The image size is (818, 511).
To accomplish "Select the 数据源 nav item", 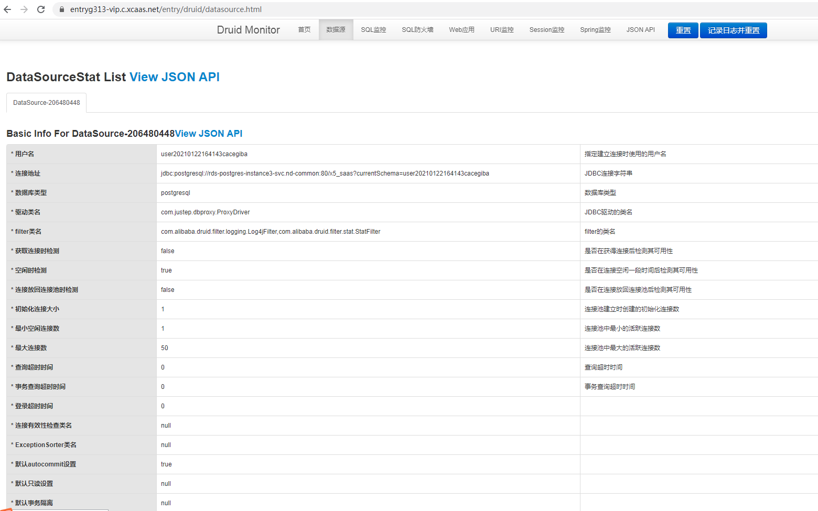I will (x=336, y=30).
